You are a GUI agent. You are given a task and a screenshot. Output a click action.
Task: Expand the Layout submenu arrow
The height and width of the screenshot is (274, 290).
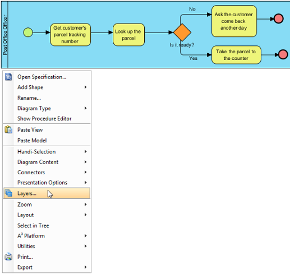pyautogui.click(x=85, y=215)
